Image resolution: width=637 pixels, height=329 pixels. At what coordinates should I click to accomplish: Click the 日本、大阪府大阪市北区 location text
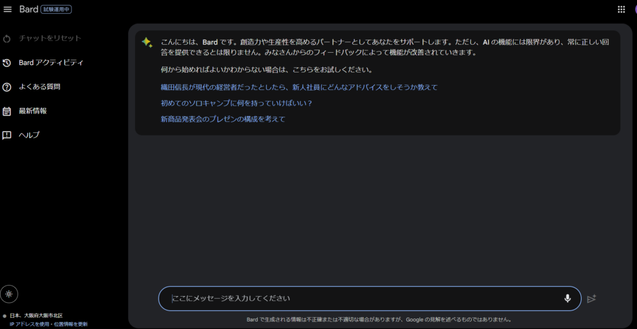coord(36,315)
